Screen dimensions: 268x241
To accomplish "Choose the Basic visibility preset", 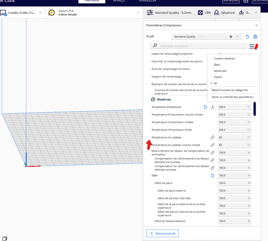I will 217,65.
